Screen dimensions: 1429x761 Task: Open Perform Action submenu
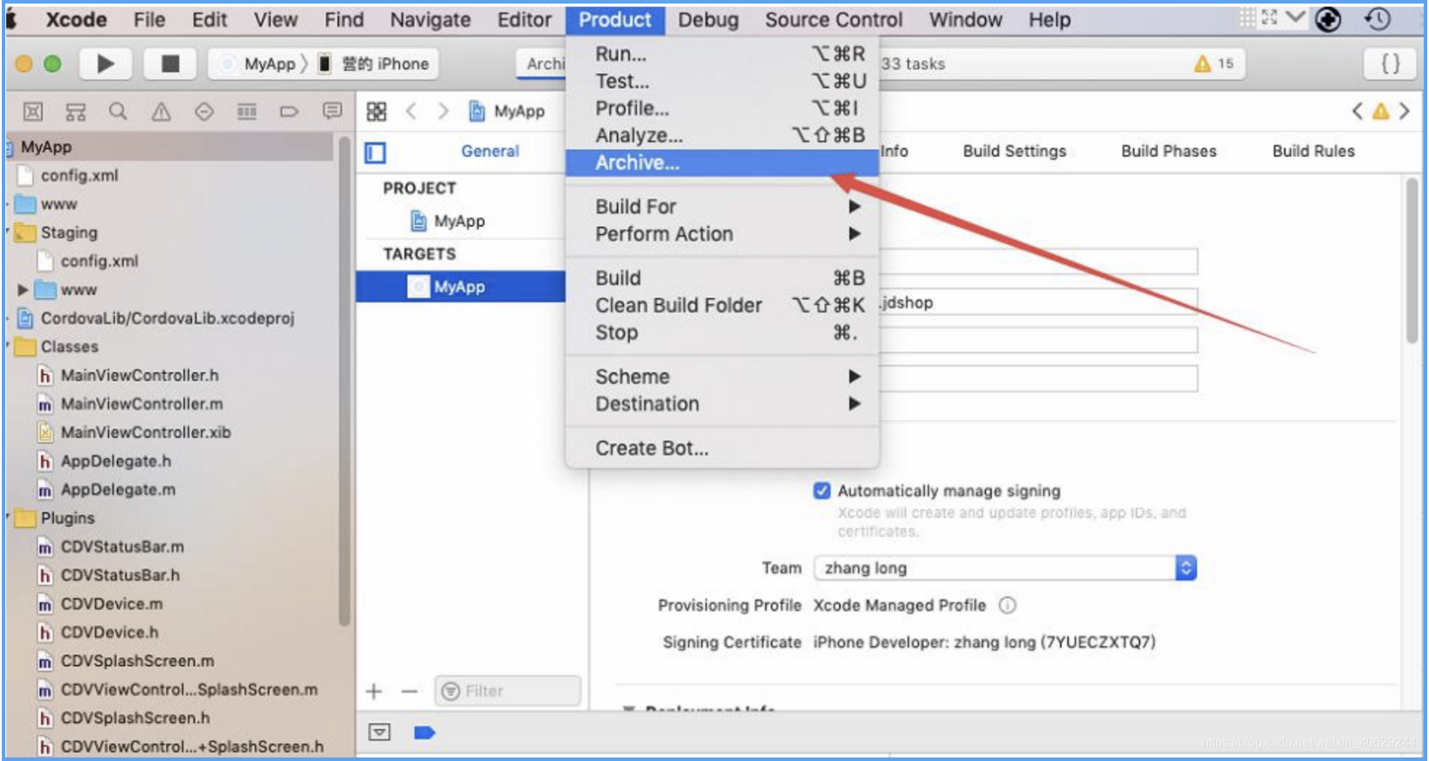(x=722, y=234)
